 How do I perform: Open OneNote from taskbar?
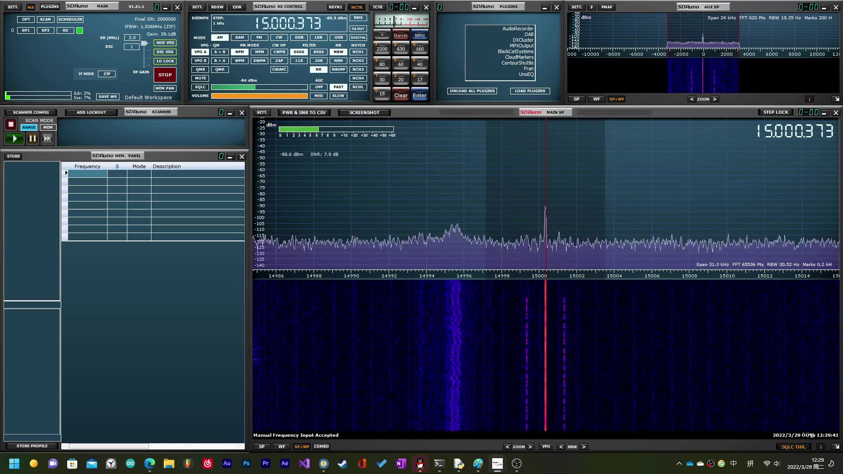(401, 463)
